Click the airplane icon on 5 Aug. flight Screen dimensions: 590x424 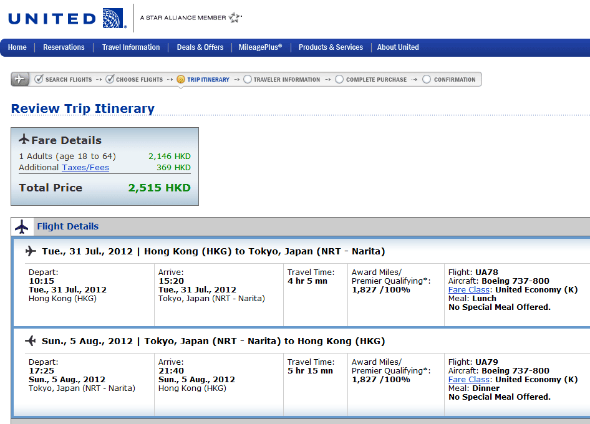[31, 341]
